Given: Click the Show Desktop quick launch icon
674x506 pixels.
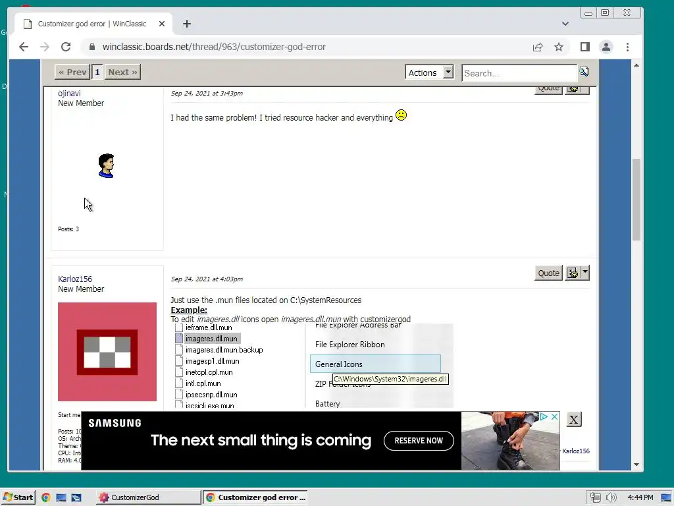Looking at the screenshot, I should (x=61, y=497).
